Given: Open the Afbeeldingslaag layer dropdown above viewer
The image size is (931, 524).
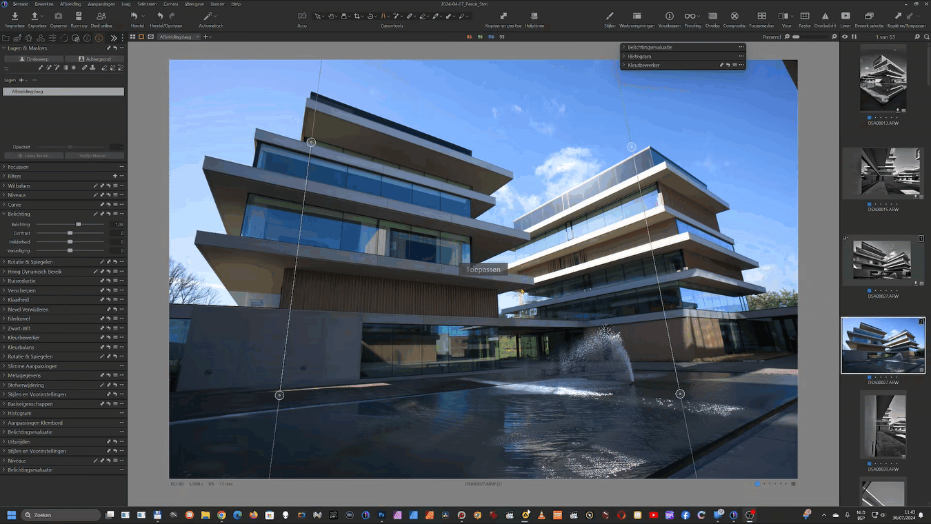Looking at the screenshot, I should pos(177,37).
